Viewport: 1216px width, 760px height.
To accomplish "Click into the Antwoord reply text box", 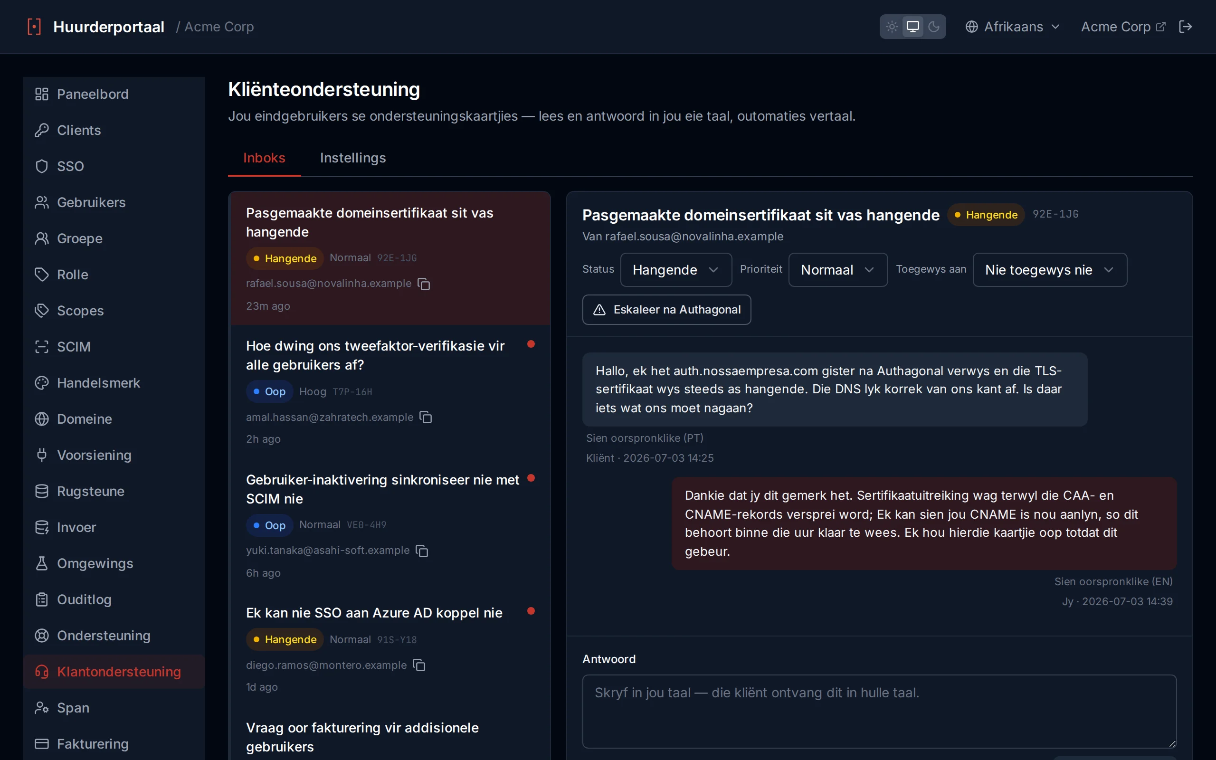I will pos(879,711).
